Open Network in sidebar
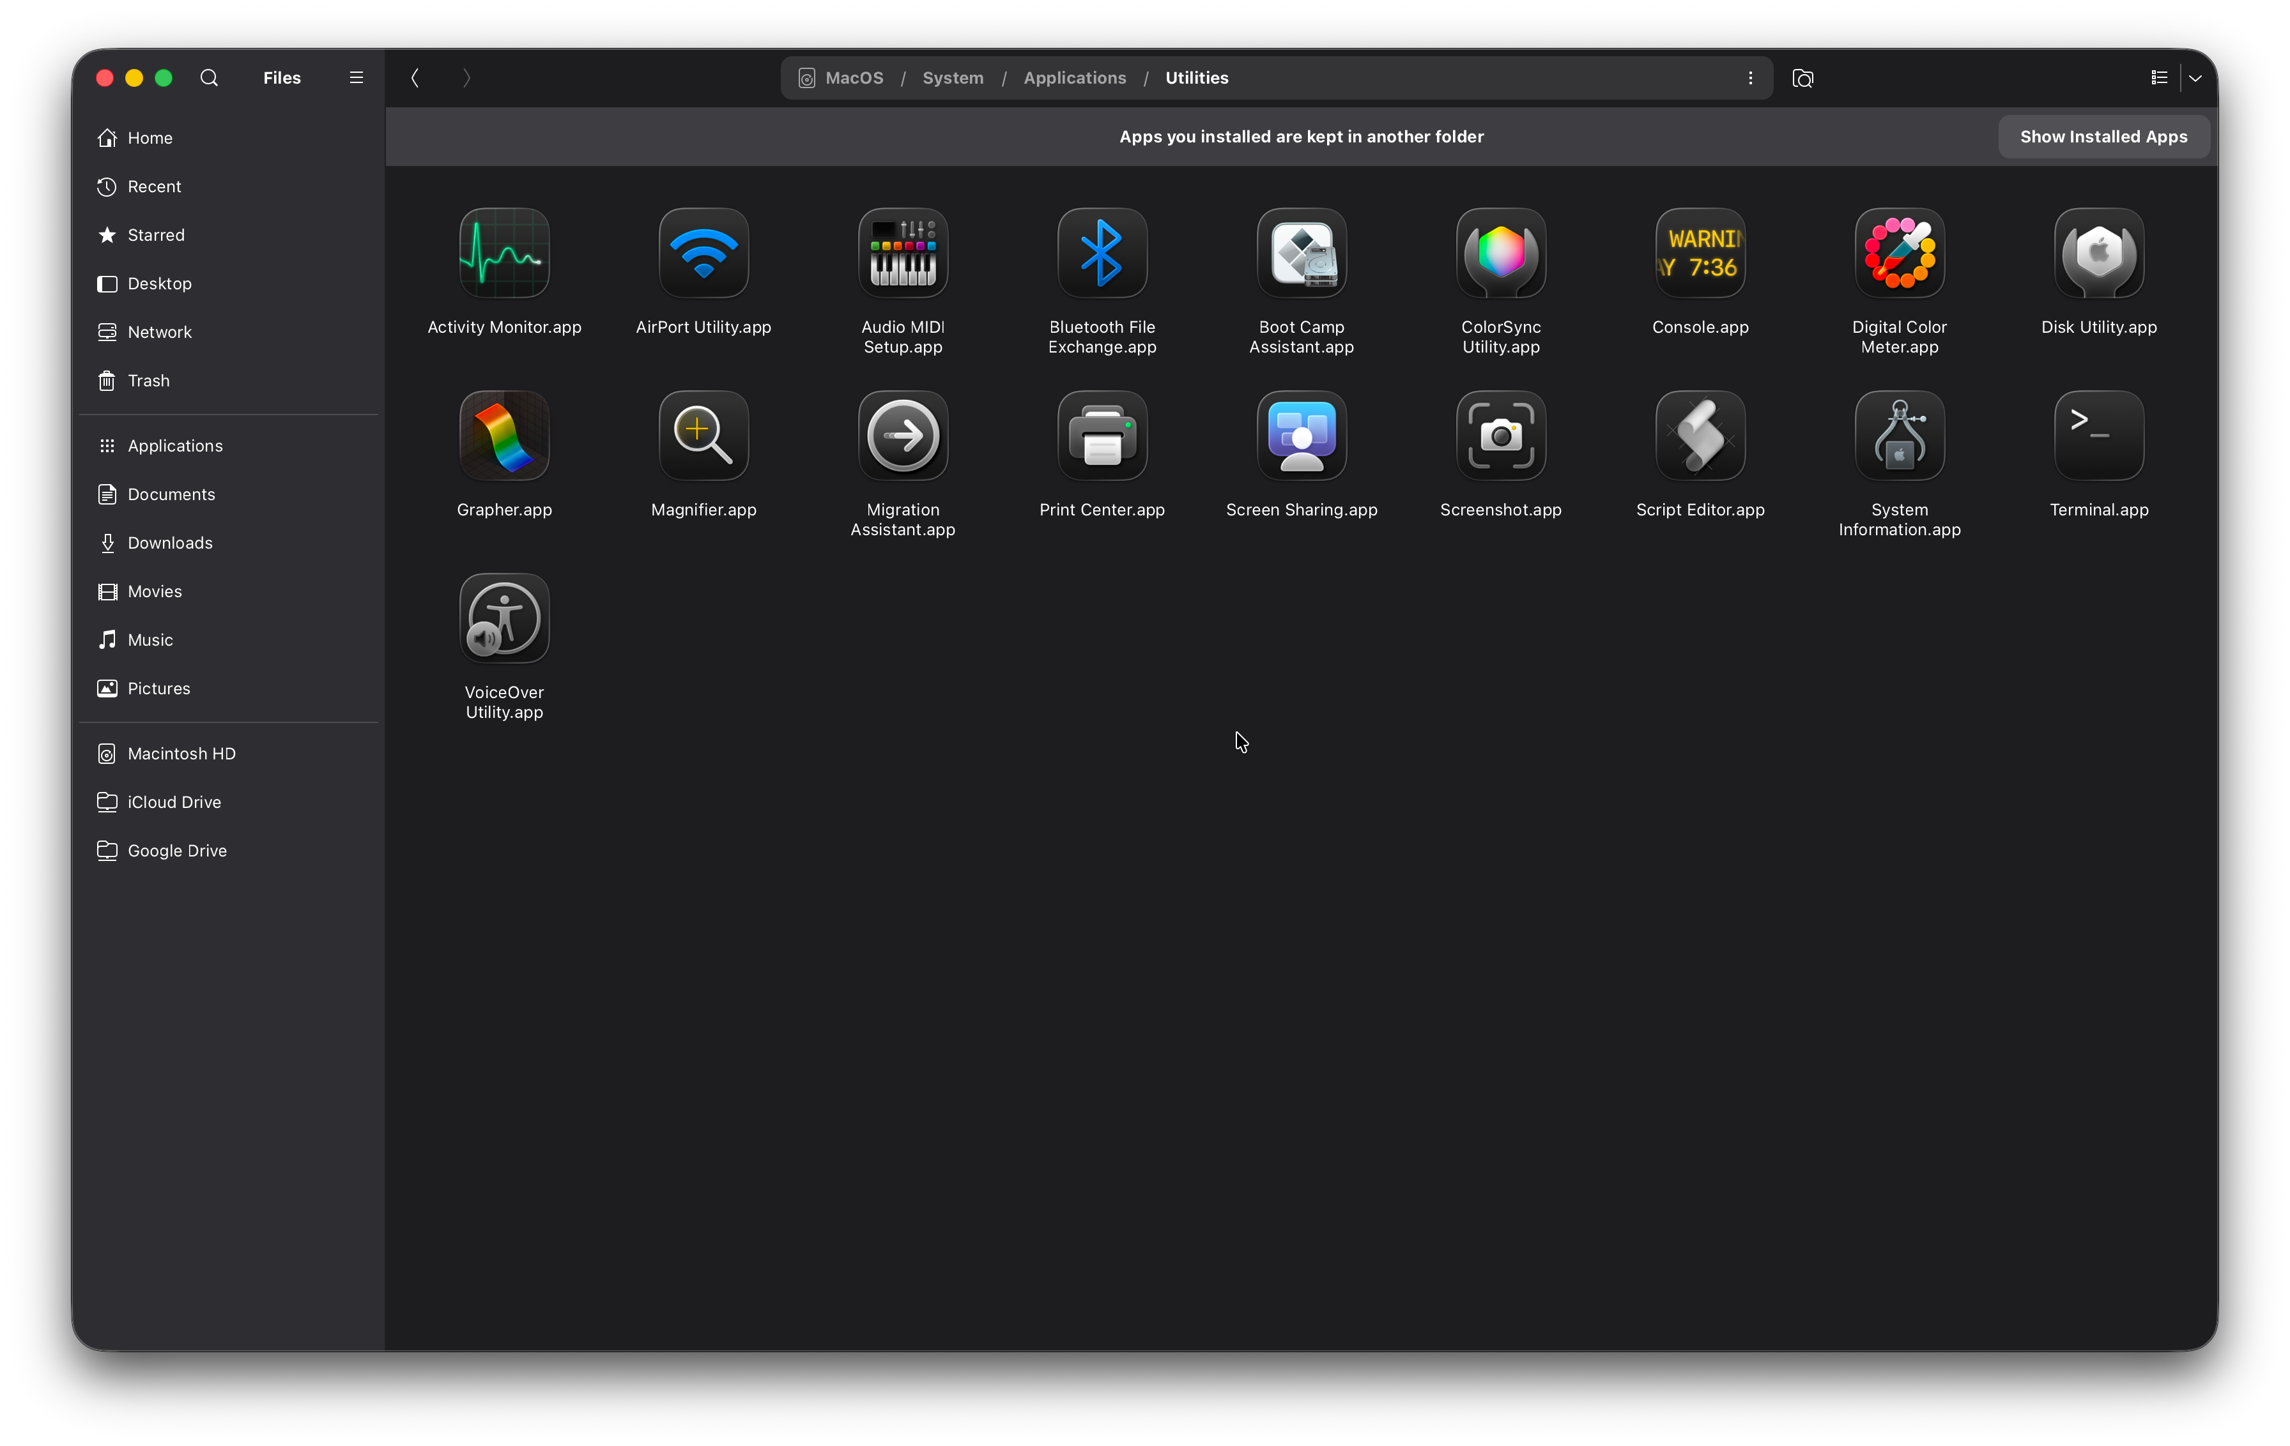Viewport: 2290px width, 1446px height. click(229, 331)
